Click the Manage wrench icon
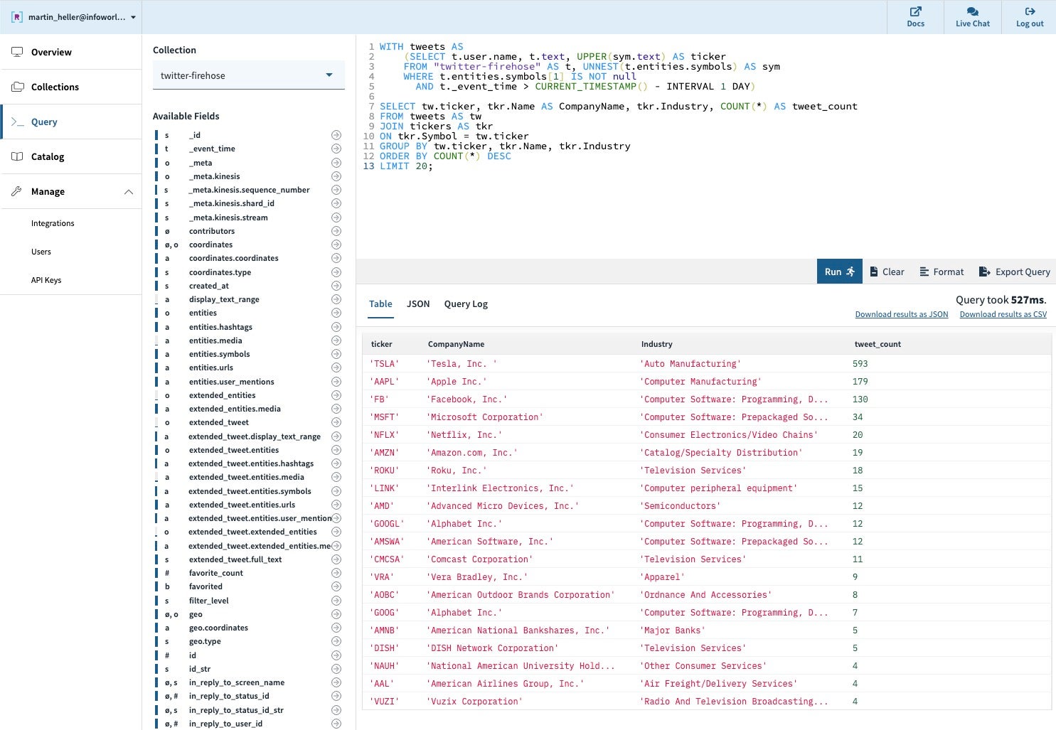Viewport: 1056px width, 730px height. (x=17, y=191)
